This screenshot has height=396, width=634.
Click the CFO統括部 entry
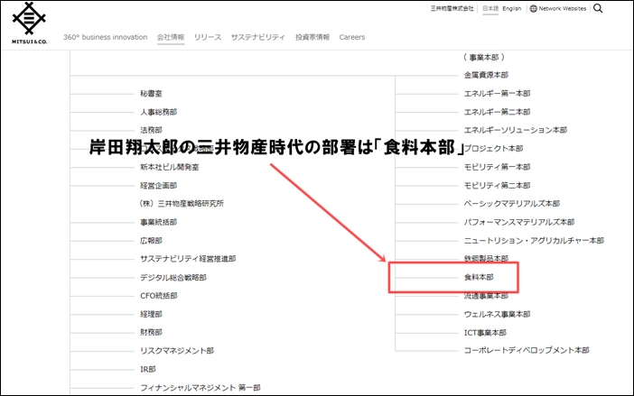[x=159, y=296]
